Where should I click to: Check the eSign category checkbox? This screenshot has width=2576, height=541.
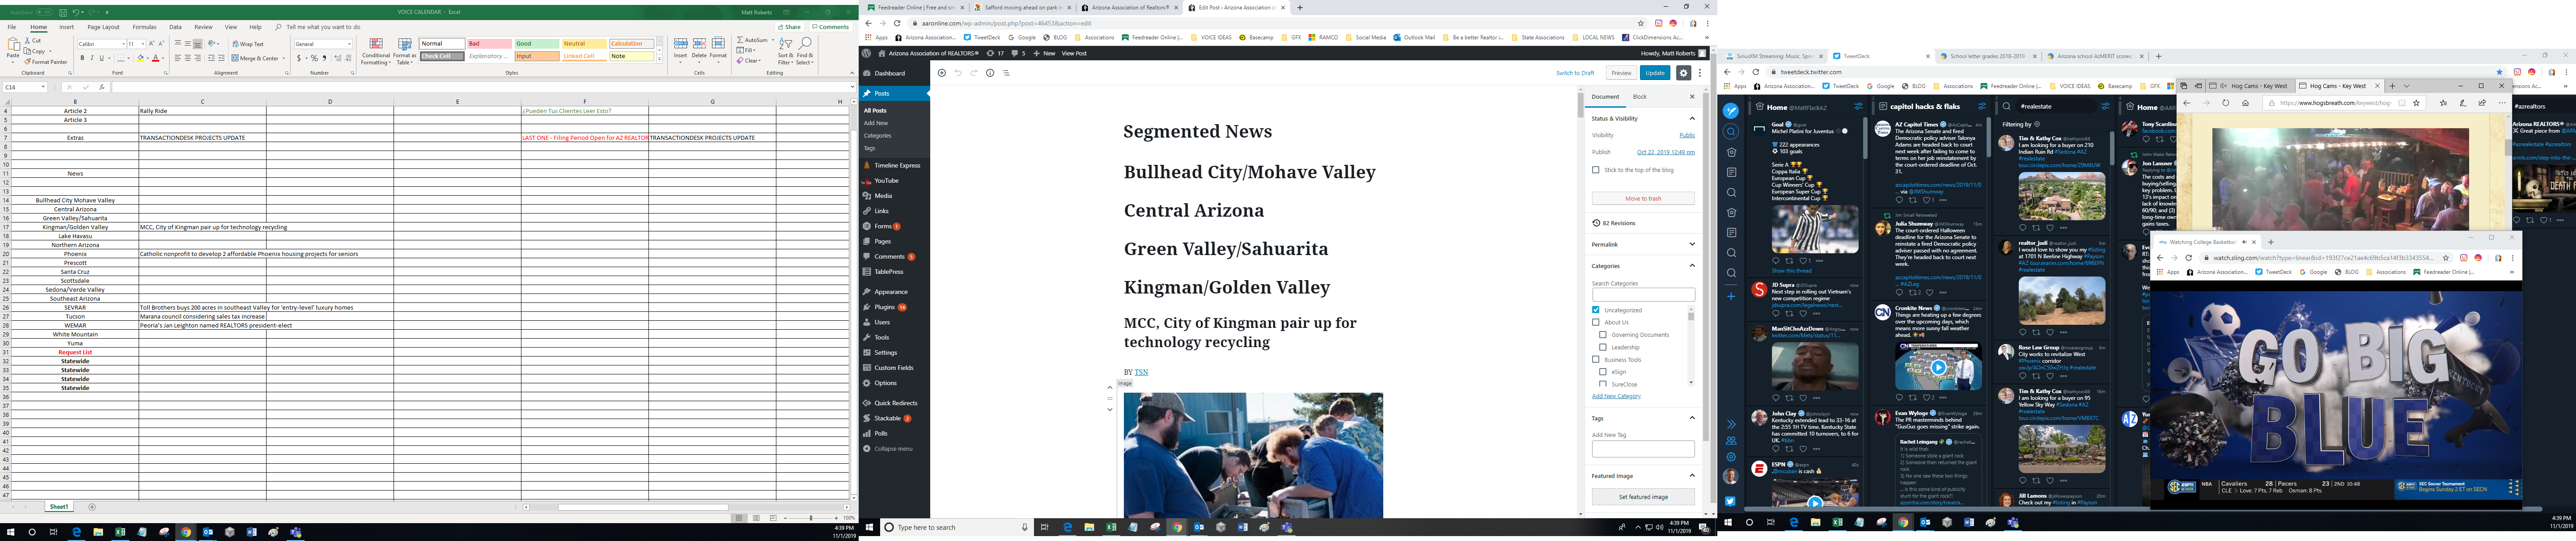(1603, 371)
